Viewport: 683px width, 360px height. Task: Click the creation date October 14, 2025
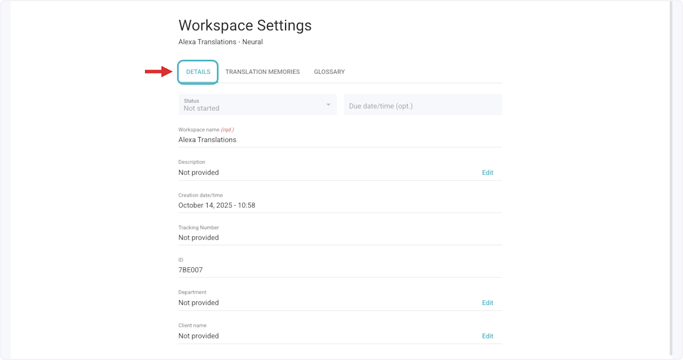216,205
